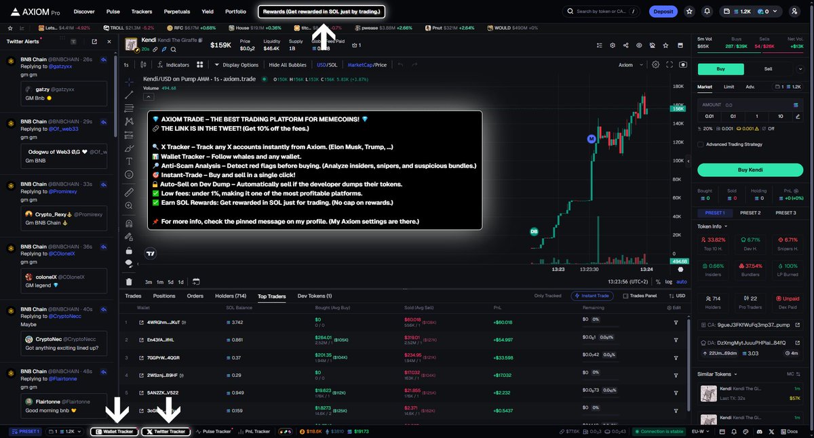814x438 pixels.
Task: Click the search by token field
Action: coord(601,12)
